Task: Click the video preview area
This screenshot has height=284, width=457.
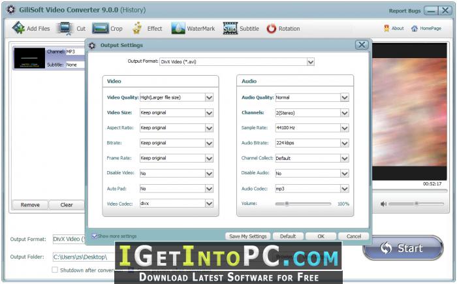Action: tap(409, 112)
